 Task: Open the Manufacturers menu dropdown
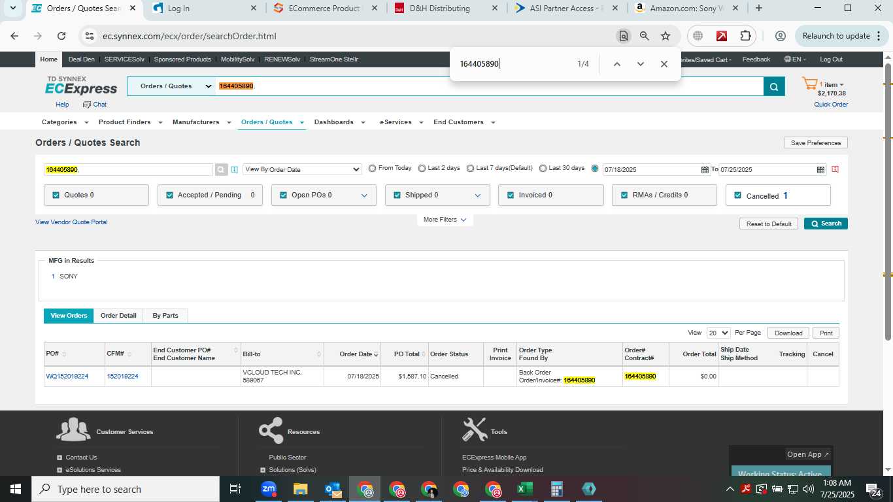(x=201, y=122)
